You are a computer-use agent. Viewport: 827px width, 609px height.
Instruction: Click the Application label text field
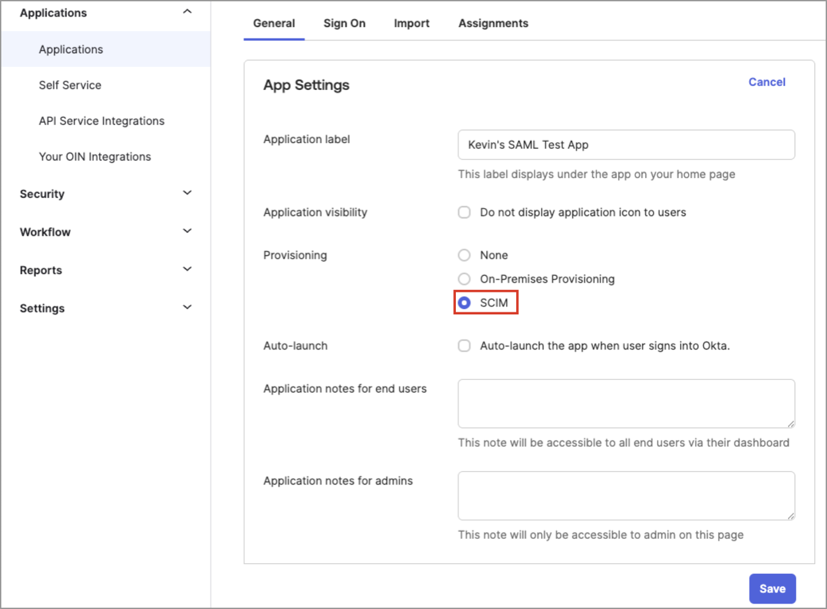(626, 144)
